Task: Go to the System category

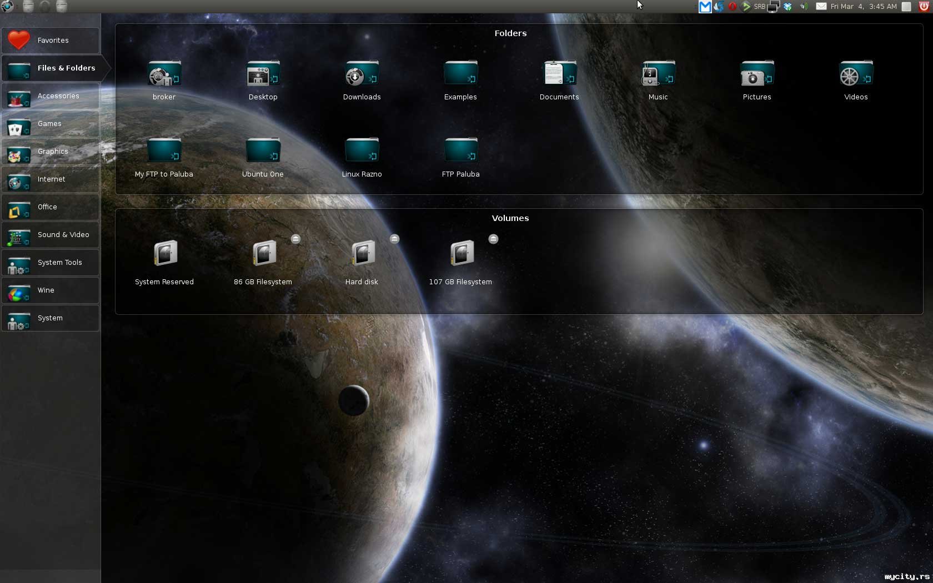Action: tap(51, 318)
